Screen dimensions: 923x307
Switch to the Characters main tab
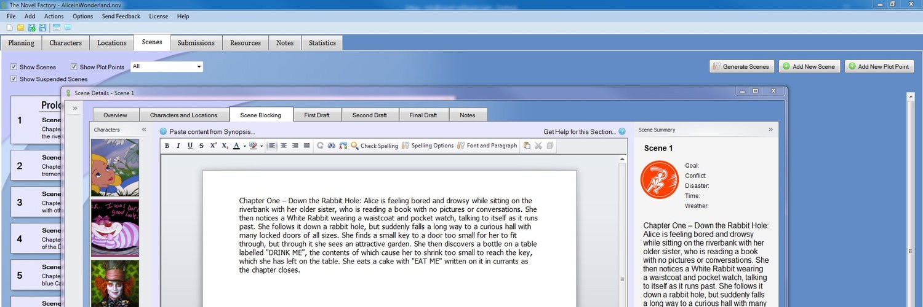tap(66, 43)
